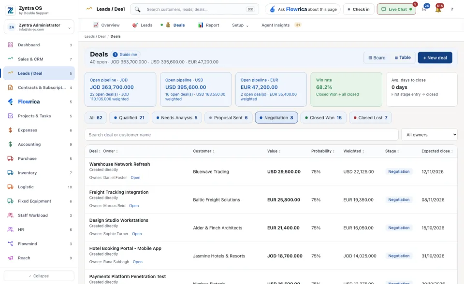Click the help question mark icon
The width and height of the screenshot is (464, 284).
(x=452, y=10)
